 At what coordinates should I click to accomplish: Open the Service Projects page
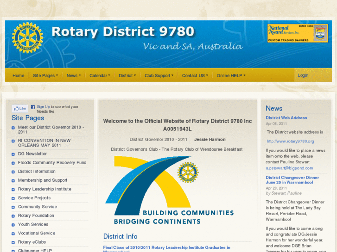(34, 198)
